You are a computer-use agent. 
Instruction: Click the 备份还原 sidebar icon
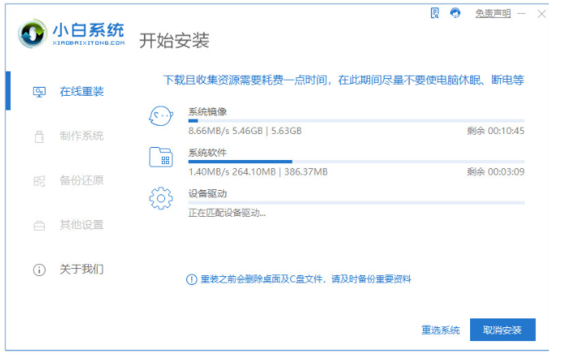(38, 180)
